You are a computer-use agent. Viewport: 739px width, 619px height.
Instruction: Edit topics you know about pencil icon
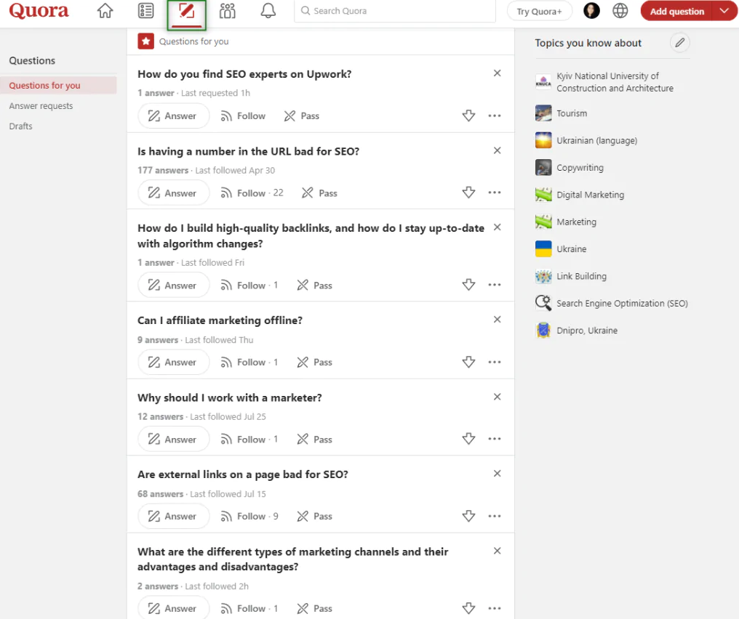[x=679, y=43]
